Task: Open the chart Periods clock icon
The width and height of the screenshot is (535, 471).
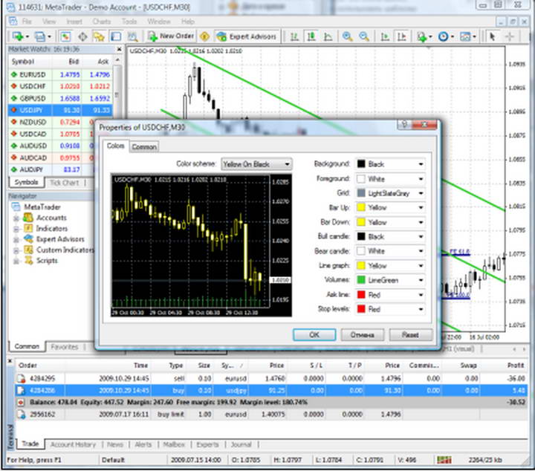Action: [x=444, y=36]
